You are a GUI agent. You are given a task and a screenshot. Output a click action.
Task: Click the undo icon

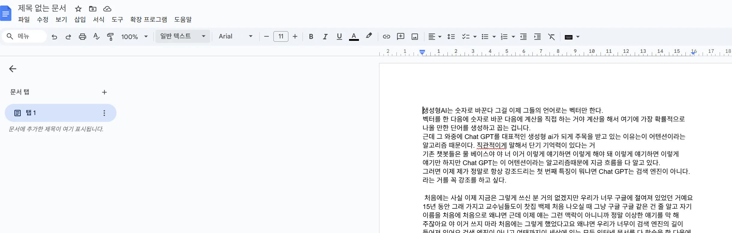click(x=54, y=37)
